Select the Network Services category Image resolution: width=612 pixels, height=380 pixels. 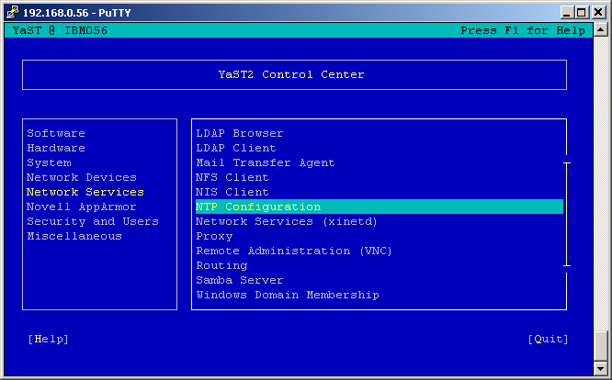[x=85, y=192]
